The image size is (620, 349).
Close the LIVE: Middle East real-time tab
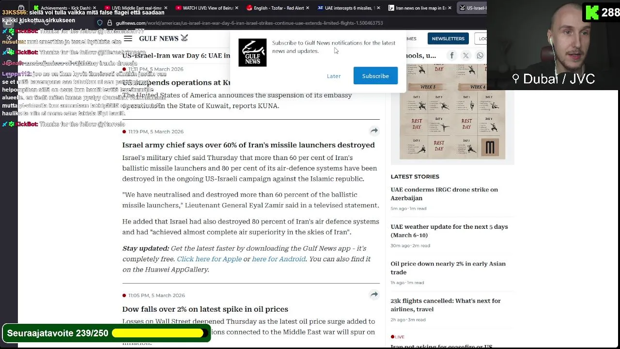tap(166, 8)
